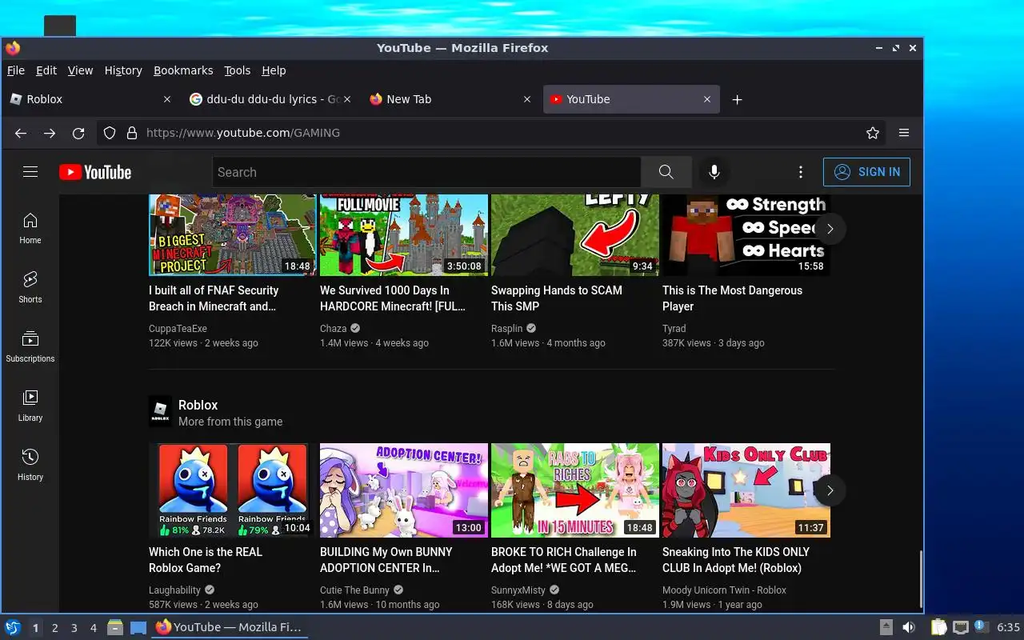1024x640 pixels.
Task: Switch to the Roblox tab
Action: pyautogui.click(x=90, y=99)
